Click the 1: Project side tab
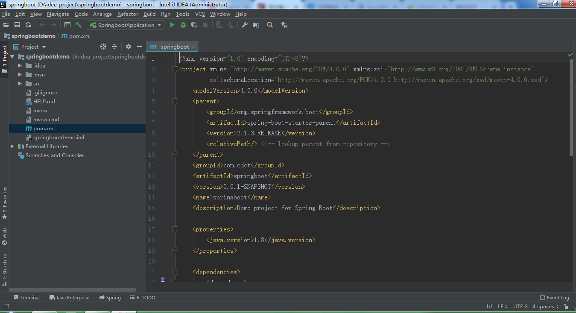The image size is (576, 313). click(x=4, y=59)
